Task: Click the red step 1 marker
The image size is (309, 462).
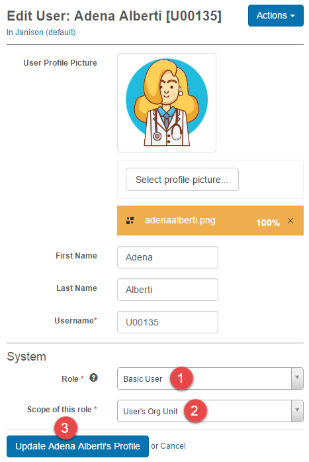Action: pos(181,378)
